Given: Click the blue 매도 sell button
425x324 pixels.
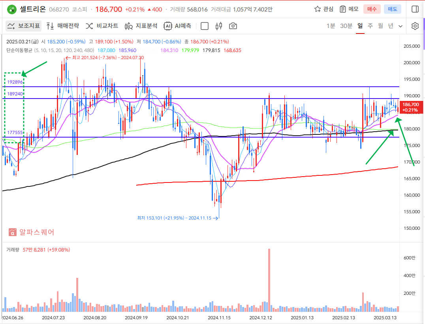Looking at the screenshot, I should point(392,9).
